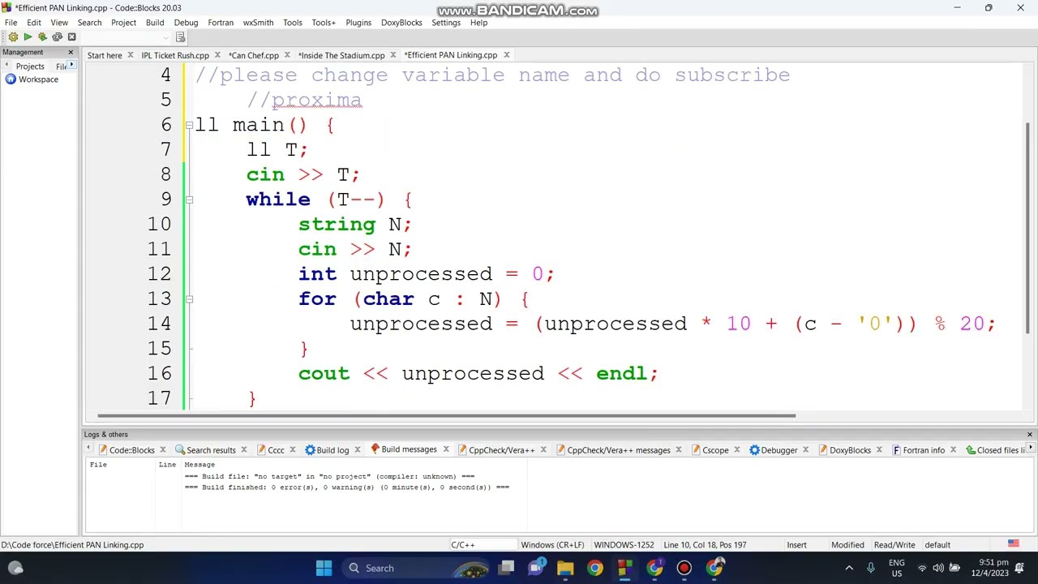
Task: Open the Code::Blocks log tab
Action: point(131,450)
